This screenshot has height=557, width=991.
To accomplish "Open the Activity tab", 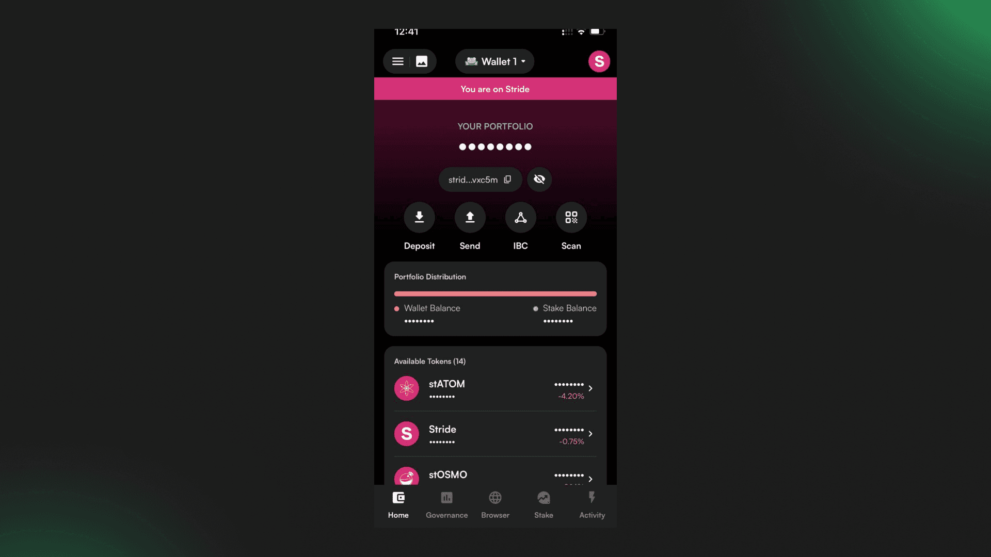I will pyautogui.click(x=592, y=504).
